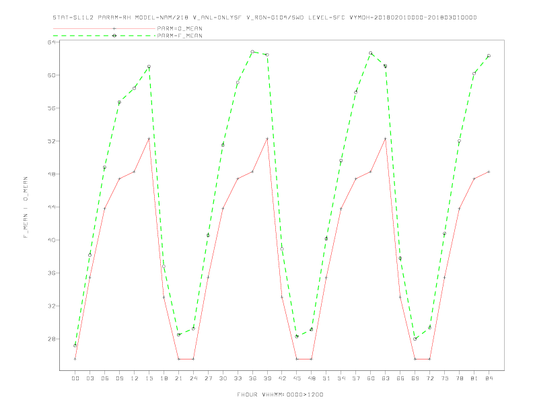Click the F_MEAN circle marker at hour 69

415,339
